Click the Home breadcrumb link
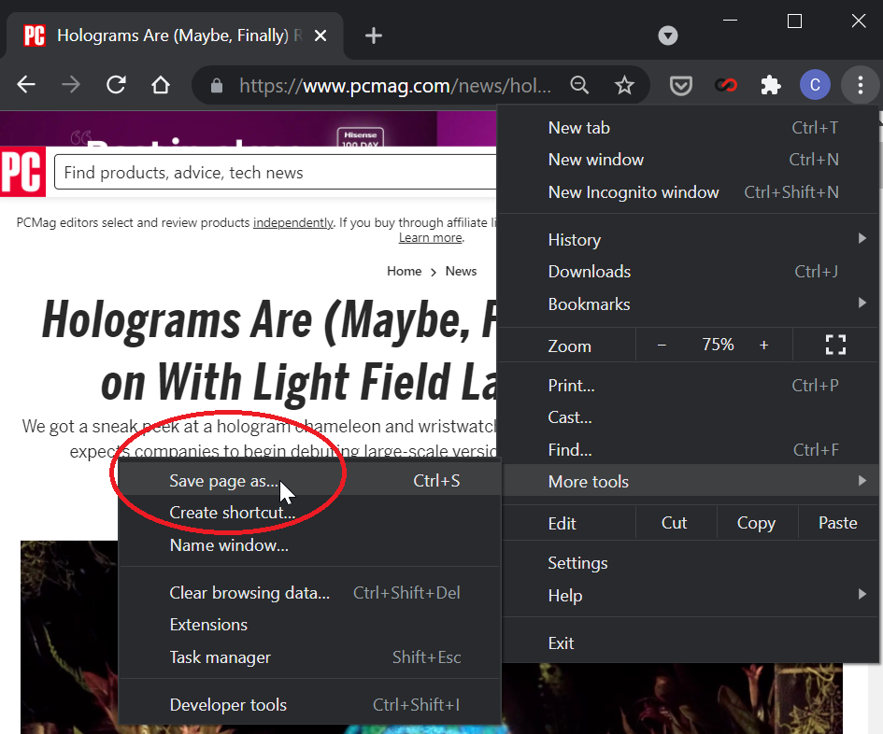 404,271
